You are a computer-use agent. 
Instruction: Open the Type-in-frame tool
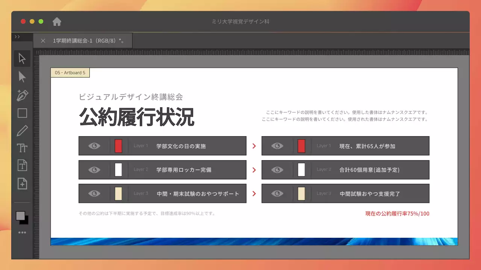tap(22, 165)
